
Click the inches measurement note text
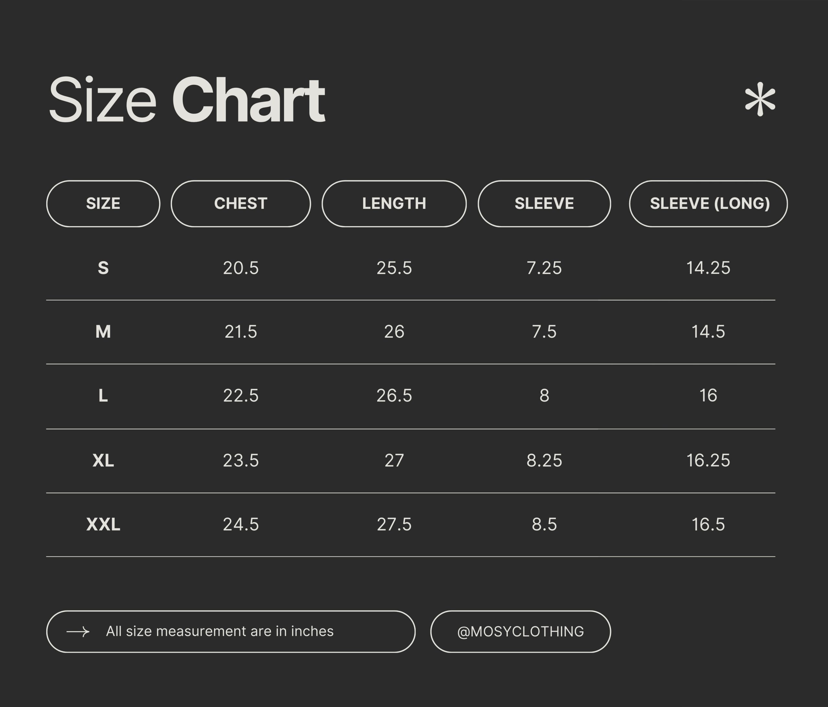pos(219,631)
